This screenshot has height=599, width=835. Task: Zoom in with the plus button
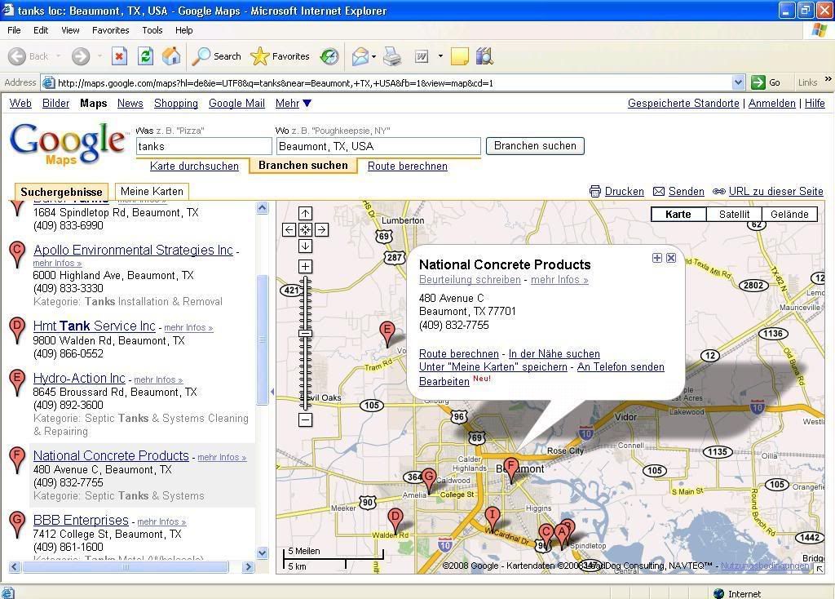[x=305, y=267]
